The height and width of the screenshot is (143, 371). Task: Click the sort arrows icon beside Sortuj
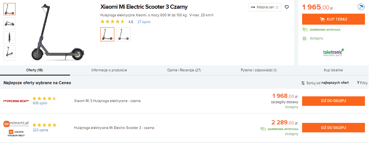click(303, 83)
